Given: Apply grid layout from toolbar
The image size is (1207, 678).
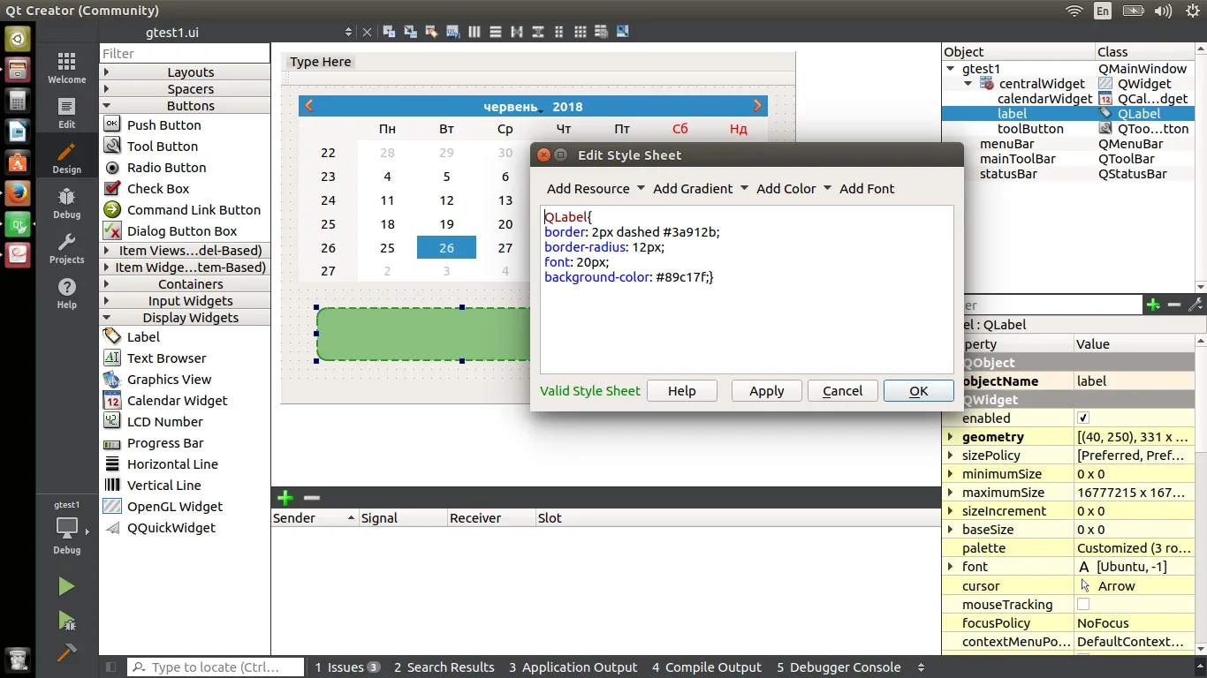Looking at the screenshot, I should tap(581, 32).
